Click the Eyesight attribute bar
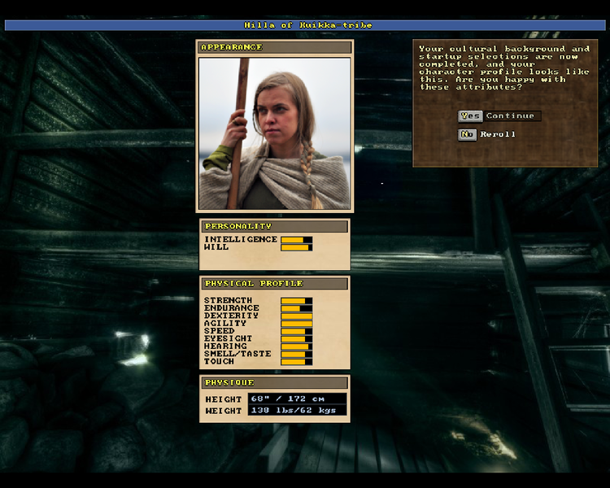Viewport: 610px width, 488px height. pos(296,338)
